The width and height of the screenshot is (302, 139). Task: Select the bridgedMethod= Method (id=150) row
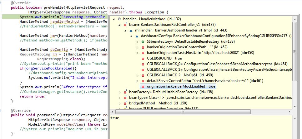158,103
